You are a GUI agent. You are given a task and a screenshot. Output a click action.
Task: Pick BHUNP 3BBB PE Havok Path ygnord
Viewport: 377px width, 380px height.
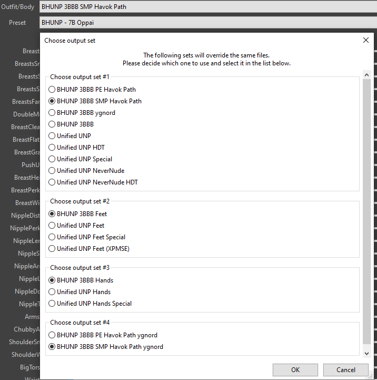52,335
